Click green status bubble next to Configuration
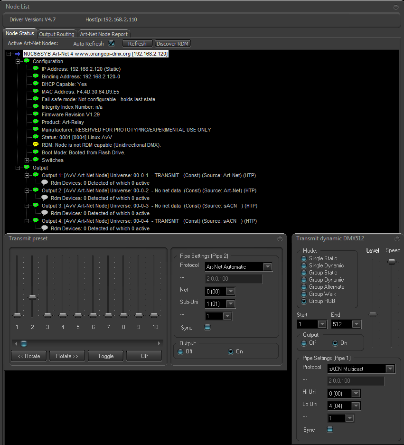The image size is (404, 445). [27, 61]
